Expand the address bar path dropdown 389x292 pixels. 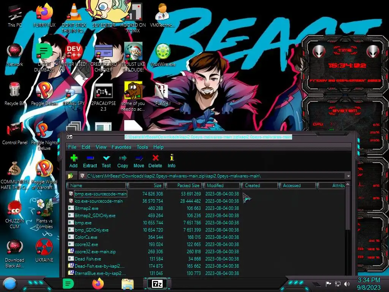point(348,176)
